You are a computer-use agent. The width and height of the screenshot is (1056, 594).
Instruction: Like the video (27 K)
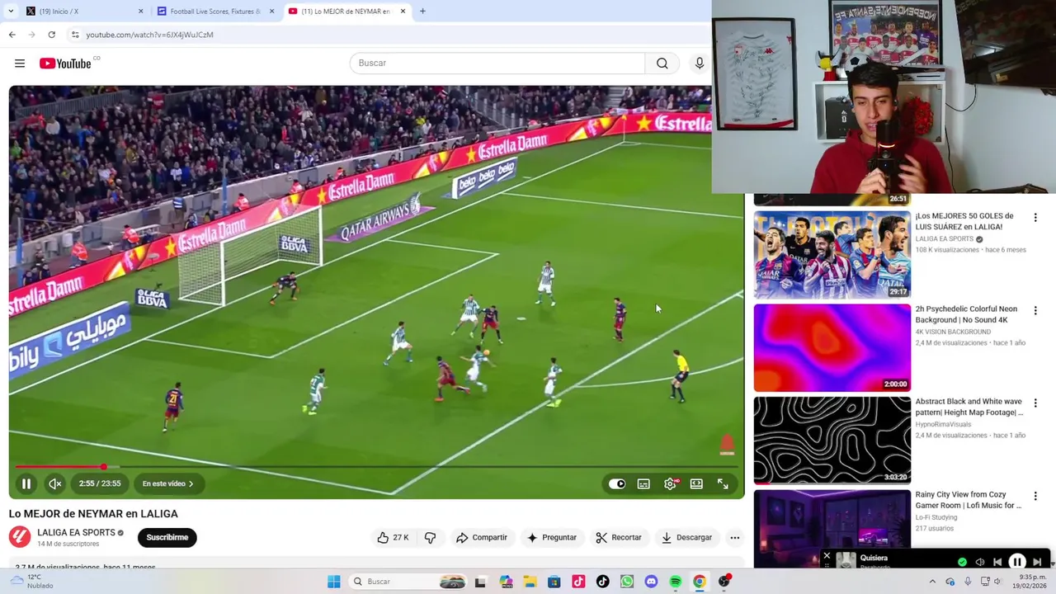click(x=394, y=538)
